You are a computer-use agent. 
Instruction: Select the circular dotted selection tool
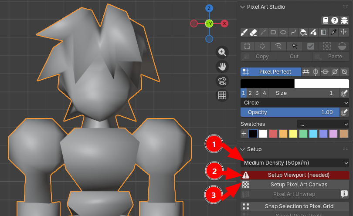coord(262,46)
